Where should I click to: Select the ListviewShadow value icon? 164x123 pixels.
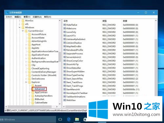(x=65, y=43)
